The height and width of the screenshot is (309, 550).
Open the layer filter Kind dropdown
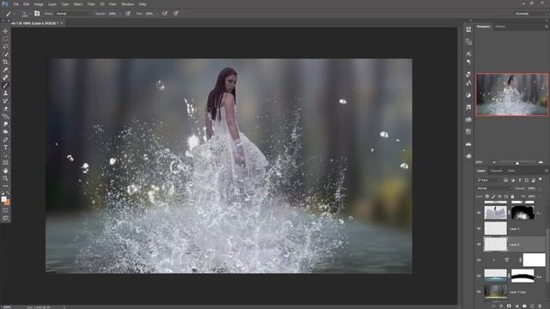[489, 180]
